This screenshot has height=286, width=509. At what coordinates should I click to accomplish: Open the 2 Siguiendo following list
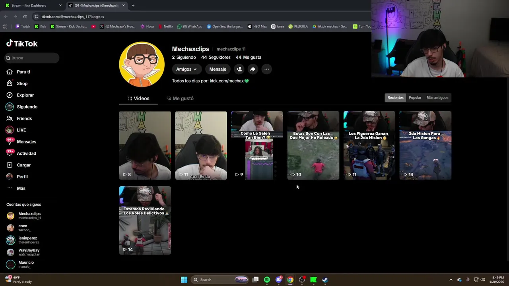coord(184,57)
